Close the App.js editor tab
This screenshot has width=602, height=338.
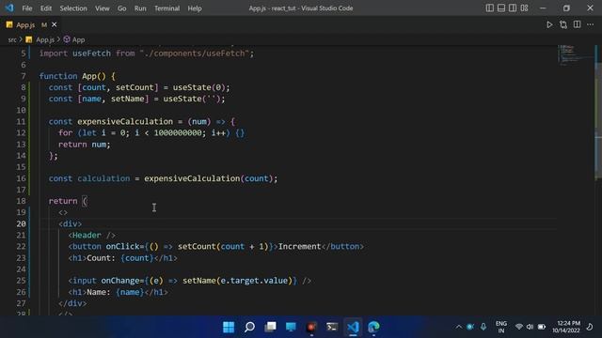[x=55, y=25]
